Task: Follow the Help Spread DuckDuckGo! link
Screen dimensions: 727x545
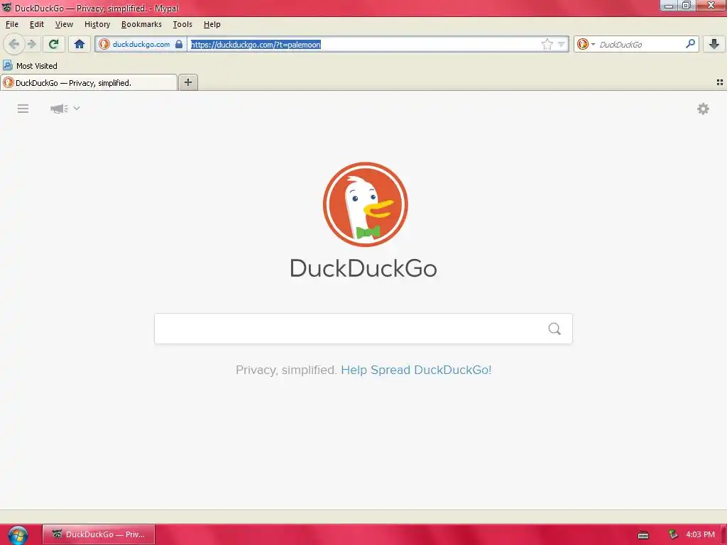Action: click(416, 370)
